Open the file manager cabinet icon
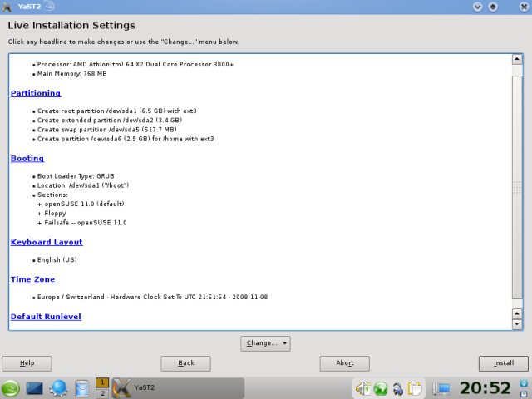The height and width of the screenshot is (399, 532). click(x=82, y=388)
